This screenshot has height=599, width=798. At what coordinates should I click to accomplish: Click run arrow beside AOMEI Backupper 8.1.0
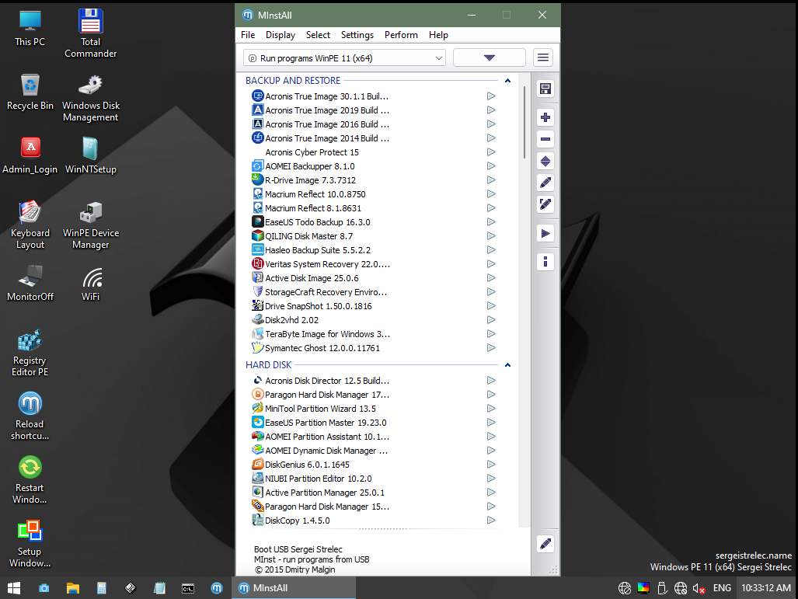click(491, 166)
